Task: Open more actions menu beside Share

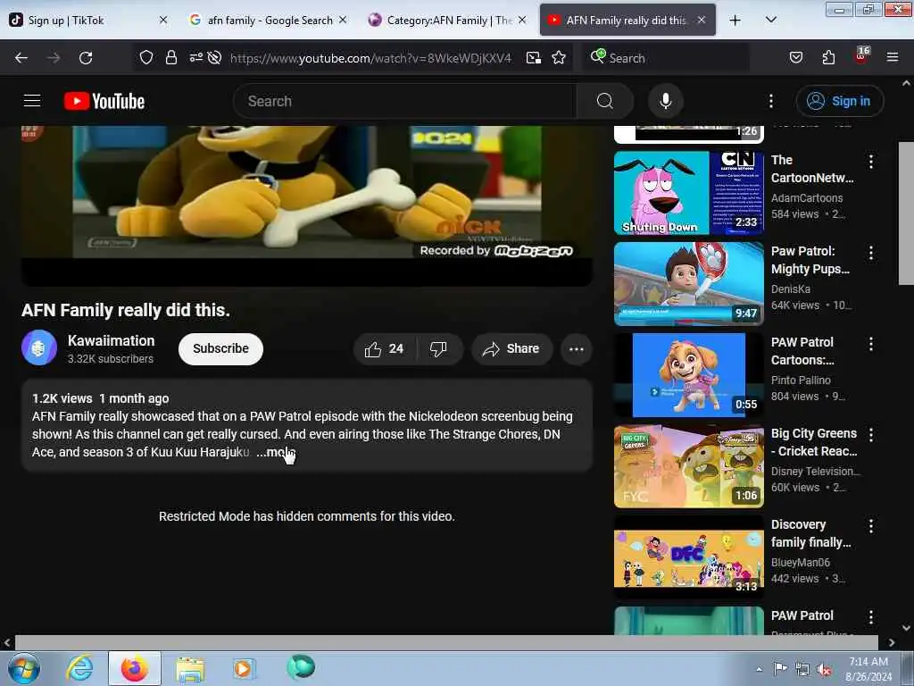Action: coord(576,349)
